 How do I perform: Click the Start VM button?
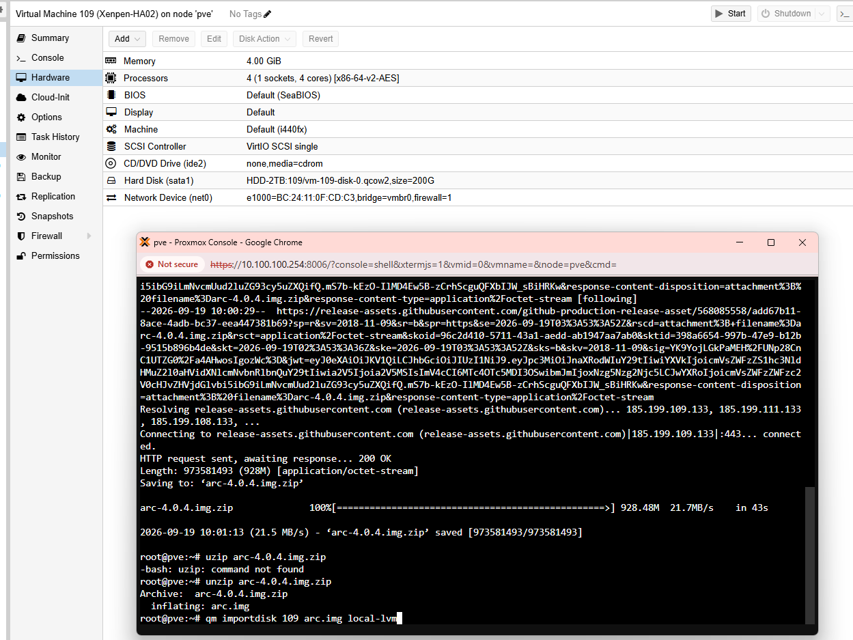click(x=731, y=14)
